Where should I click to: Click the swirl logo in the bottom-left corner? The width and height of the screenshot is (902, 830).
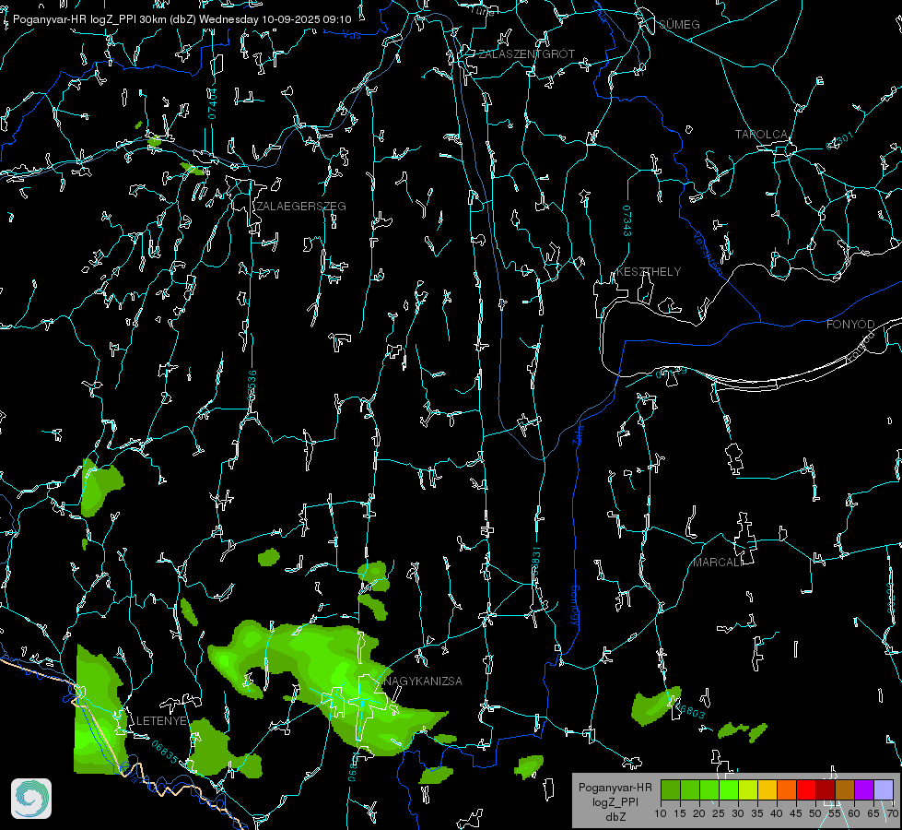[x=31, y=799]
